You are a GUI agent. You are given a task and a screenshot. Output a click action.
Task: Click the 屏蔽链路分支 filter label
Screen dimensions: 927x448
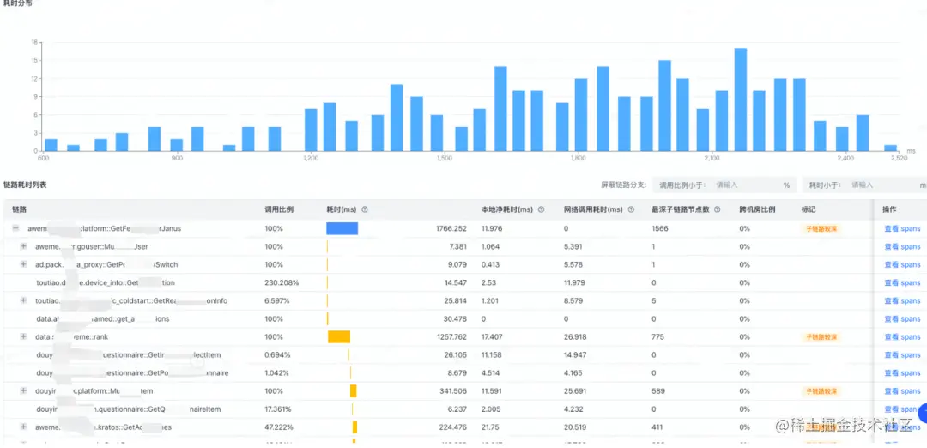click(x=623, y=185)
